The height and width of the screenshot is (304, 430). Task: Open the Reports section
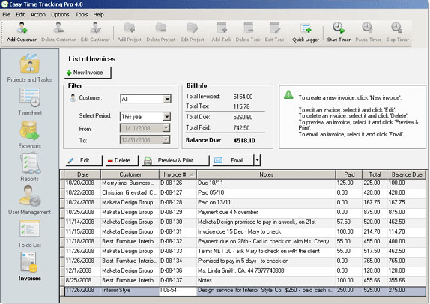click(x=30, y=168)
